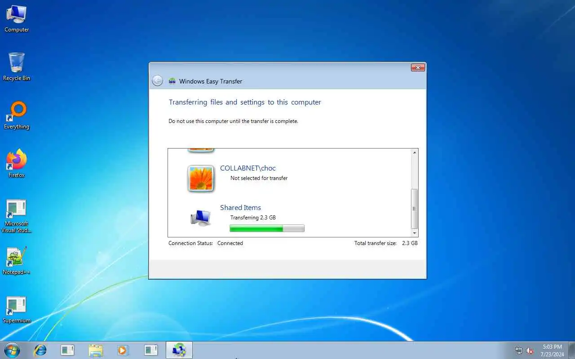Close the Windows Easy Transfer window

418,67
